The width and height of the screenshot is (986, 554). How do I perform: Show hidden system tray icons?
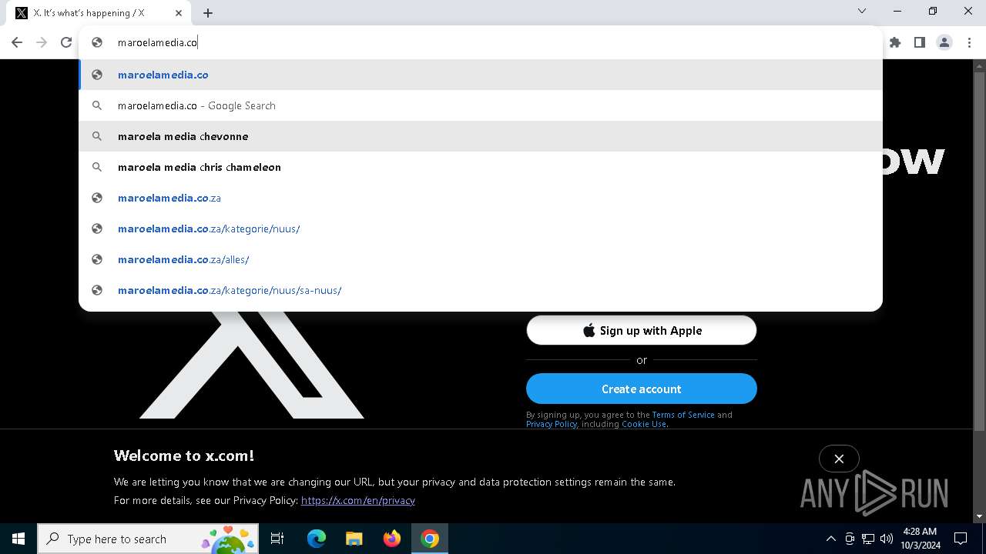coord(830,539)
